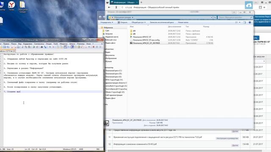
Task: Select Недавние места in Explorer sidebar
Action: point(112,37)
